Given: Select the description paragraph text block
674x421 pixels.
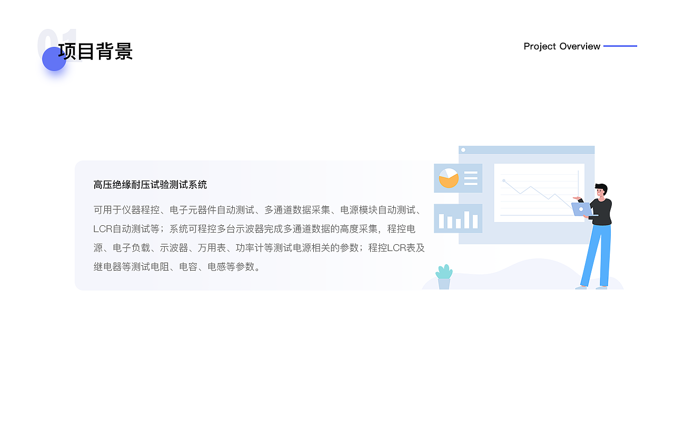Looking at the screenshot, I should click(258, 238).
